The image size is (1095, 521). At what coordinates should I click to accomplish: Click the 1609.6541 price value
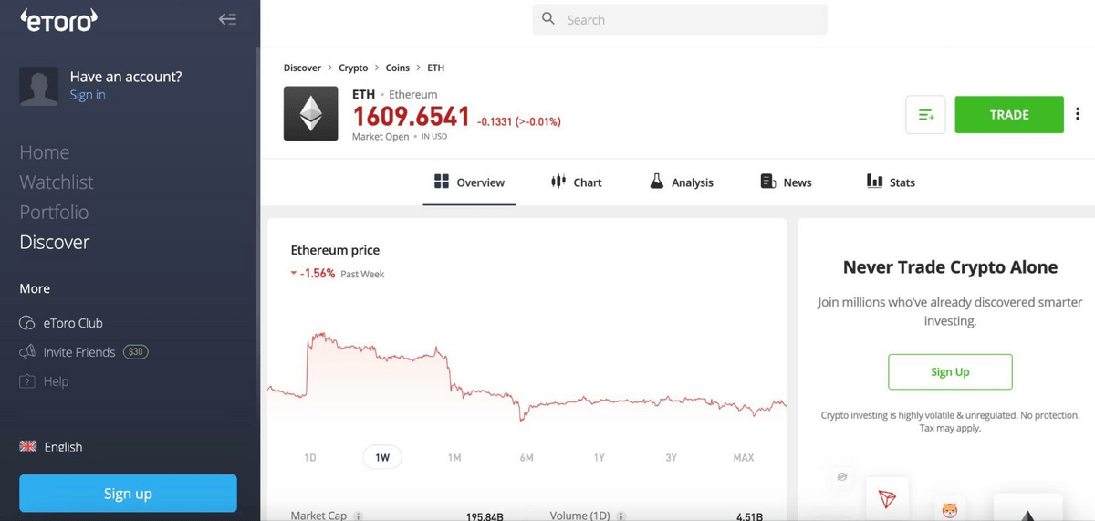412,117
